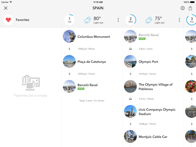
Task: Open the Day 2 weather rain icon
Action: coord(149,20)
